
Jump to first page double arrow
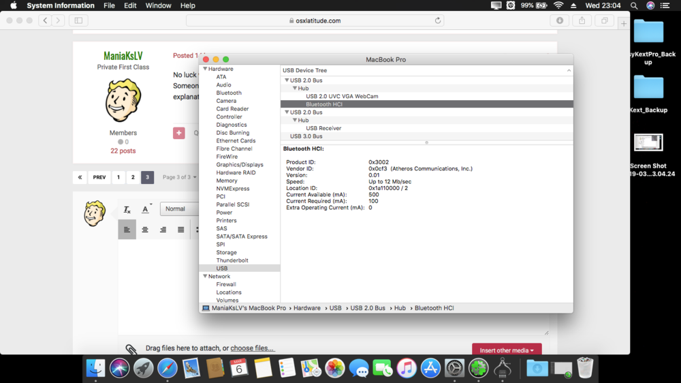(80, 177)
